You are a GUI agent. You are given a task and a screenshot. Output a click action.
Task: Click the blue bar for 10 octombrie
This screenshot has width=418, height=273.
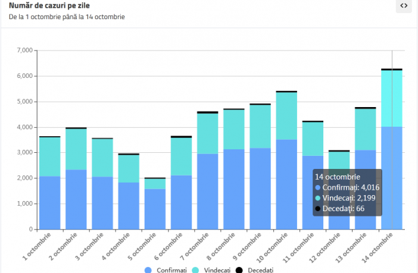pos(286,184)
